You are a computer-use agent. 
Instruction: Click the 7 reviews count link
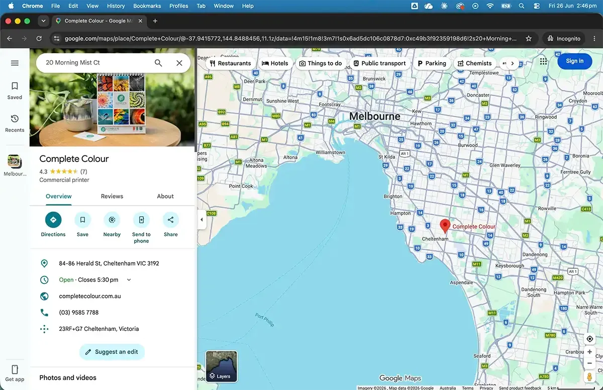[83, 171]
